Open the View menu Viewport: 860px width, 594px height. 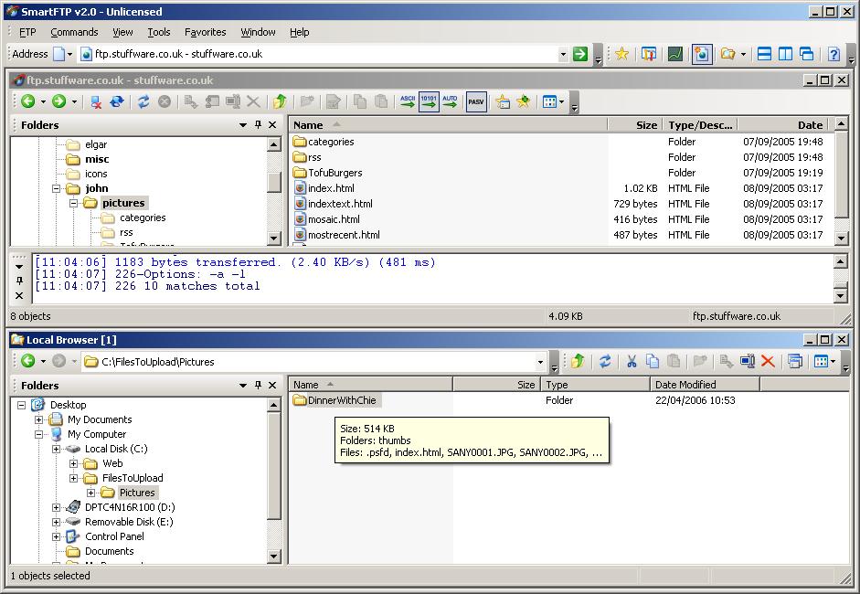(x=122, y=32)
